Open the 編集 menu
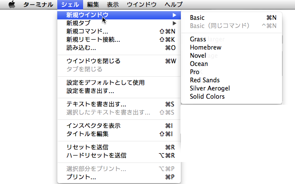The image size is (295, 184). [x=93, y=4]
